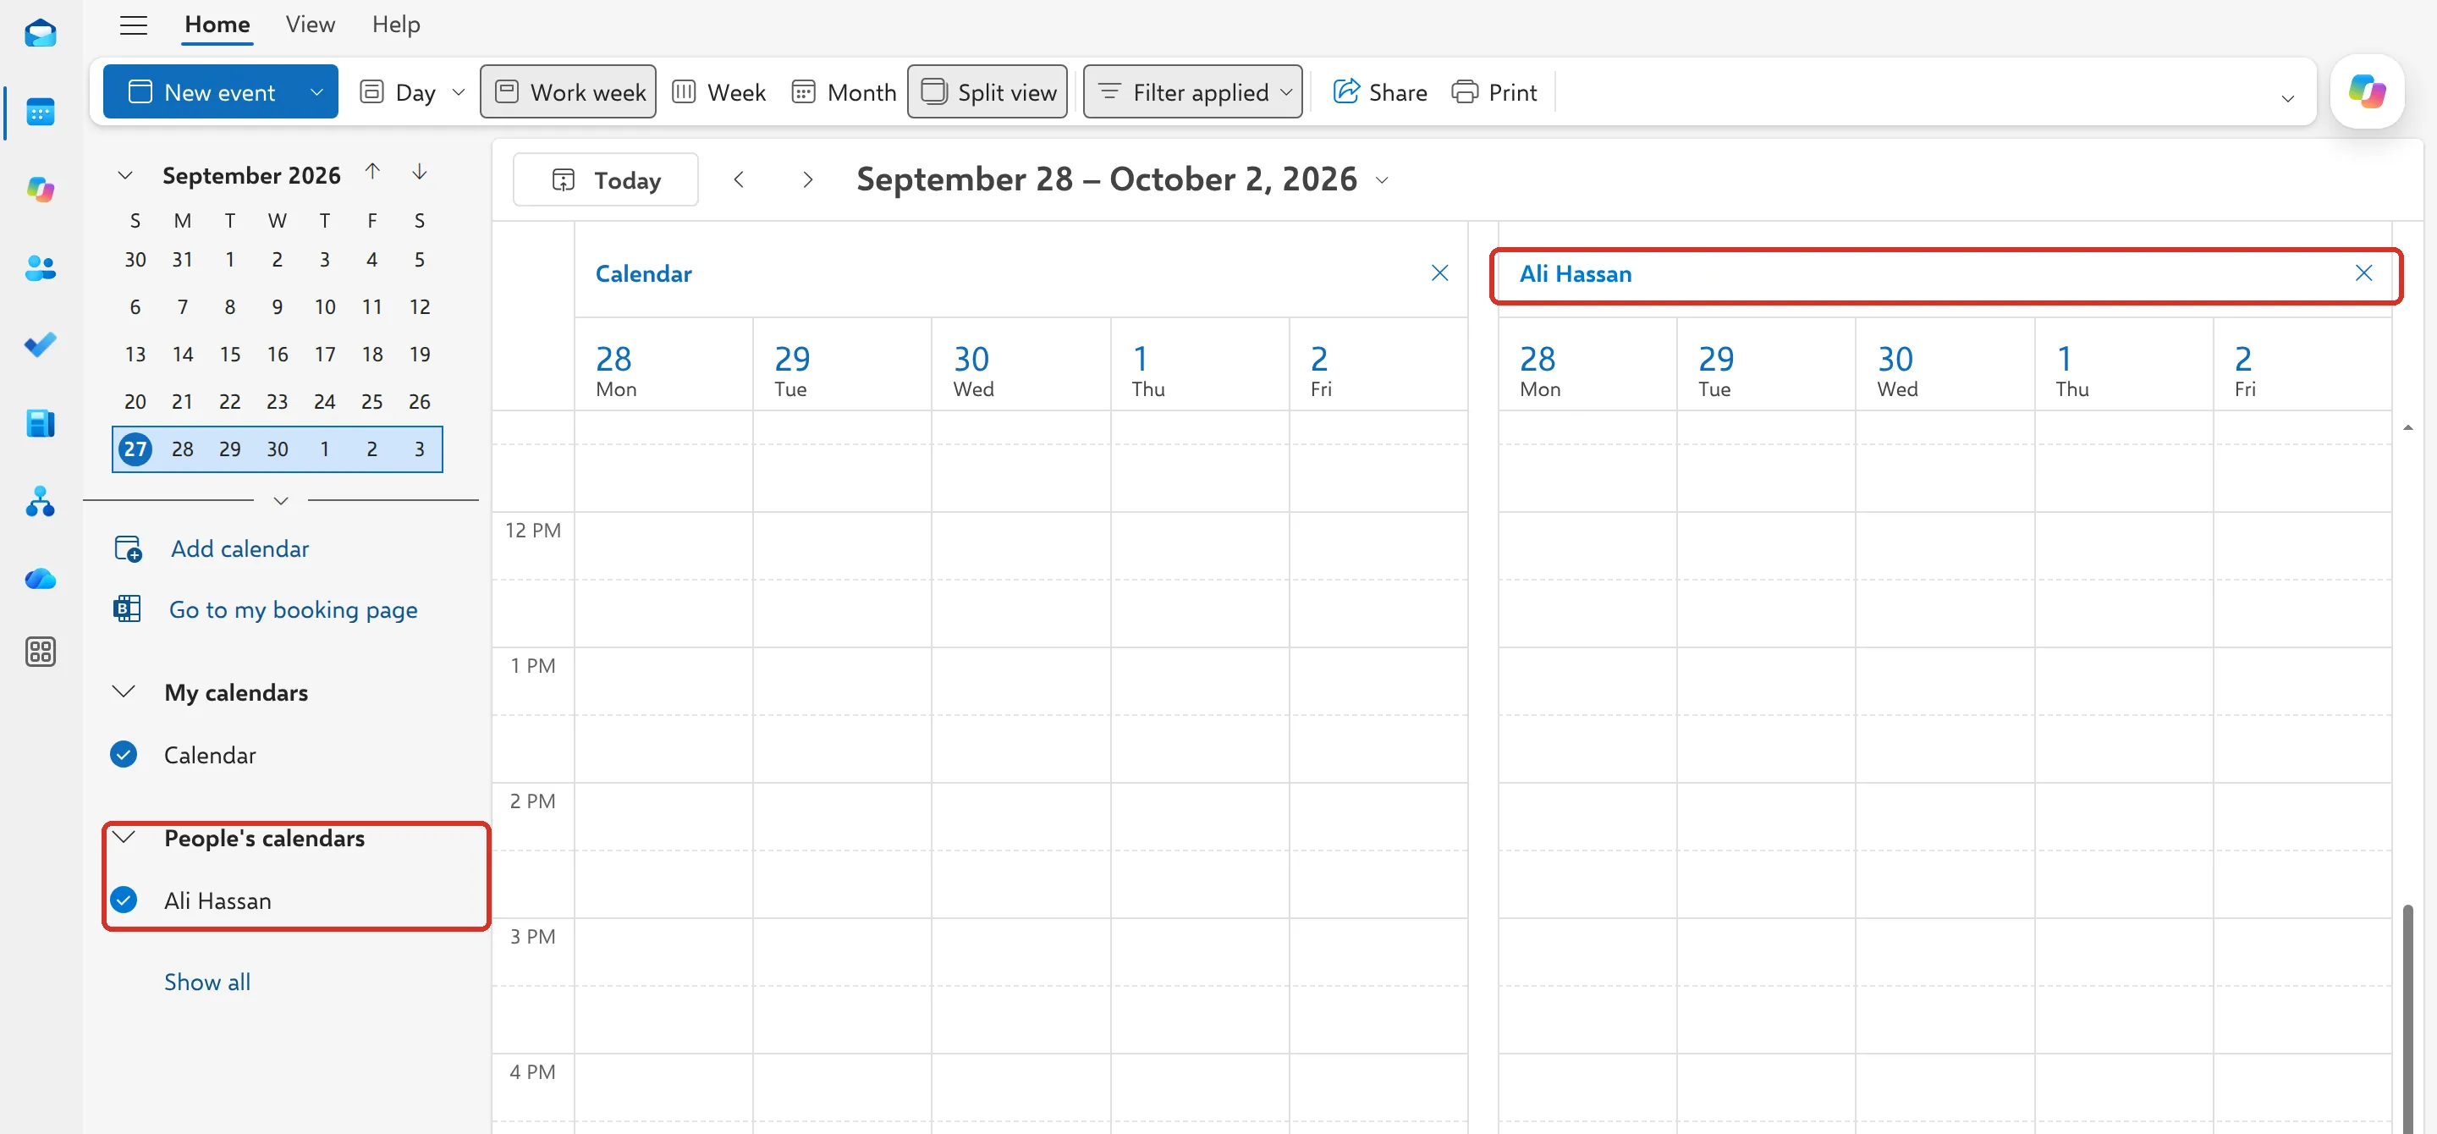Switch to the View tab
2437x1134 pixels.
click(x=311, y=25)
